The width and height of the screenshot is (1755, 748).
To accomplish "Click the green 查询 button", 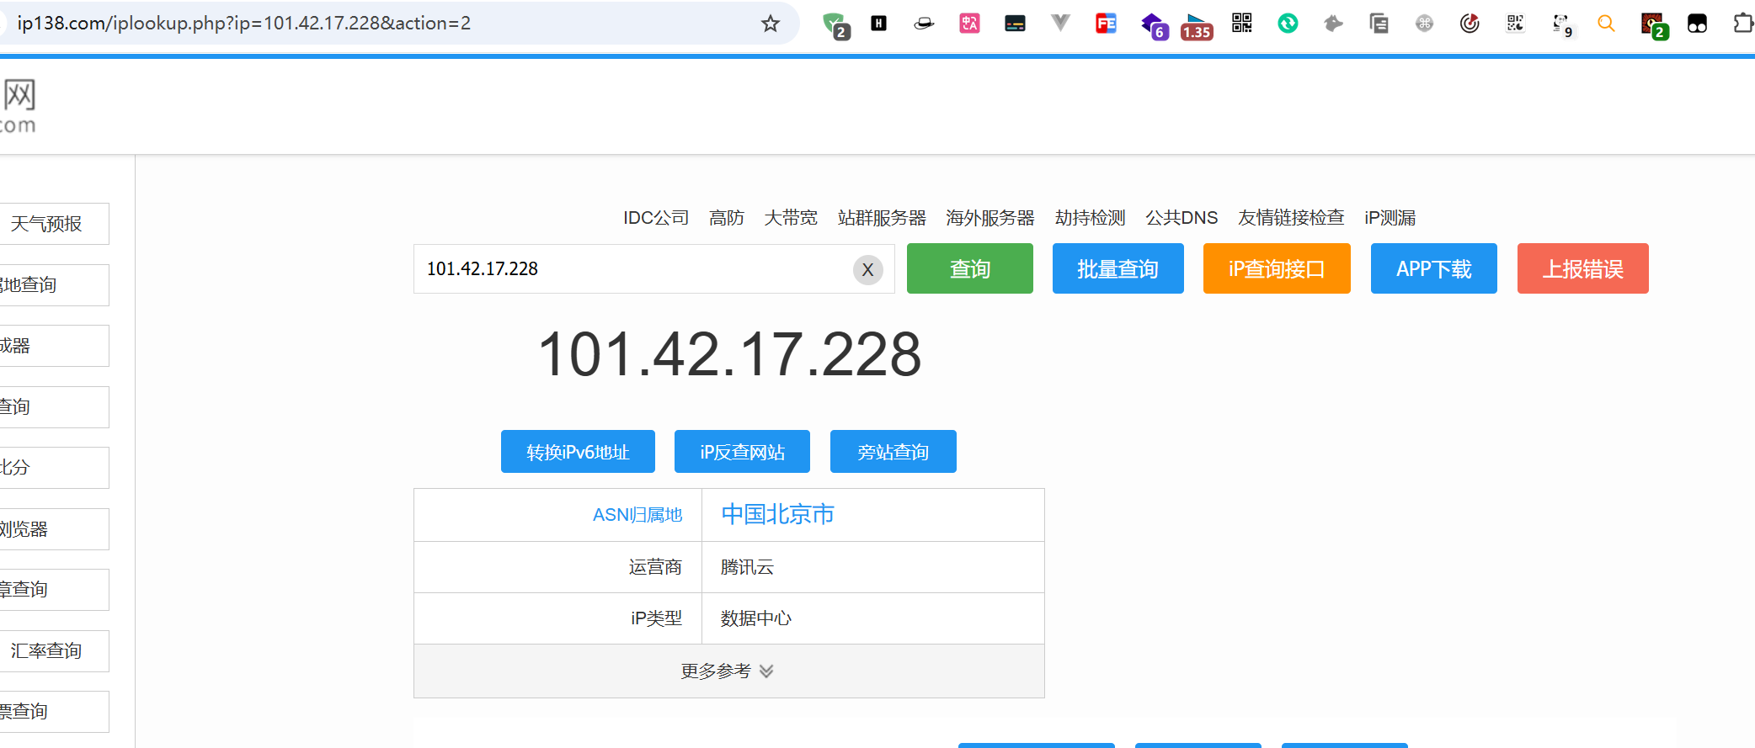I will coord(969,269).
